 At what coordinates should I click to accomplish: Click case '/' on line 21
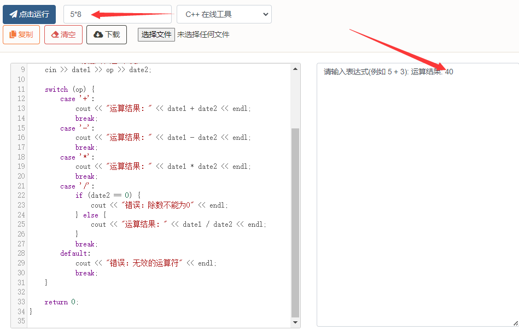click(x=77, y=186)
